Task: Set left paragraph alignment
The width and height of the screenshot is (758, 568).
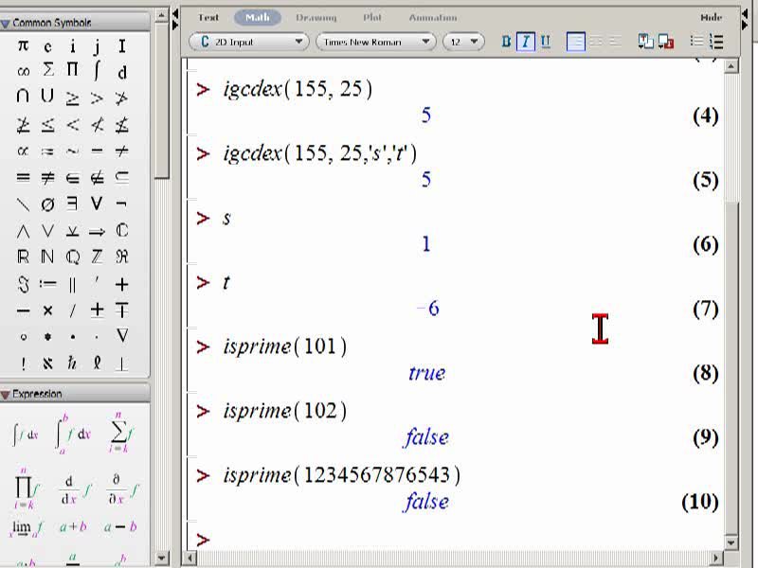Action: pyautogui.click(x=575, y=42)
